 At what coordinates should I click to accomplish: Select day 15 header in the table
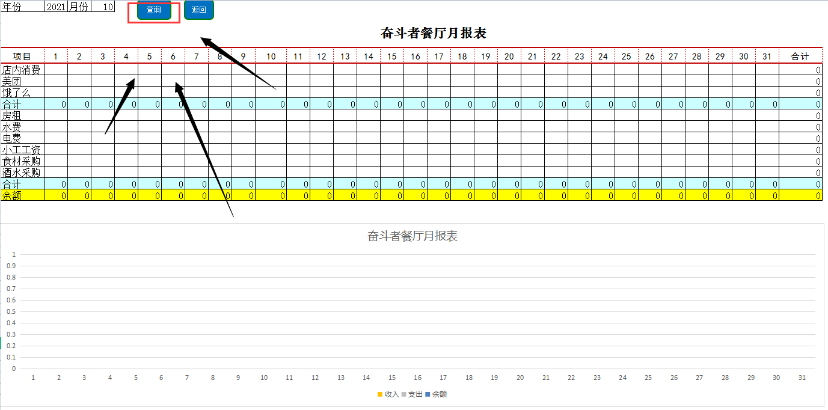[x=392, y=57]
